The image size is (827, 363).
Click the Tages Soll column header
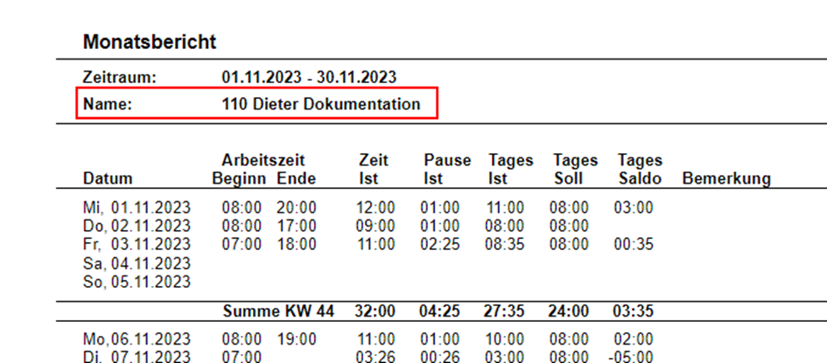tap(576, 169)
